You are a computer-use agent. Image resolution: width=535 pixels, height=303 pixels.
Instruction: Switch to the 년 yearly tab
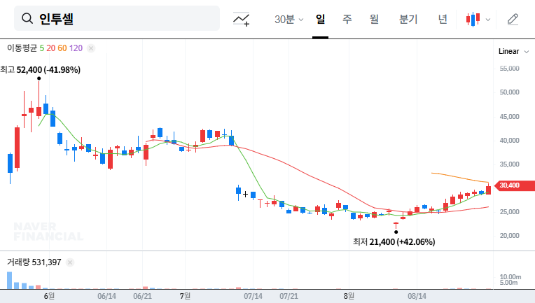[443, 19]
